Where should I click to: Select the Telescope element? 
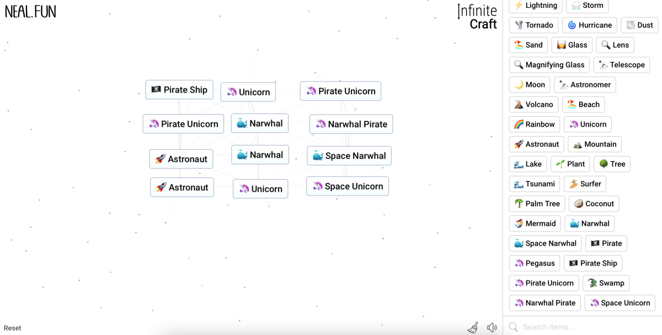coord(622,64)
